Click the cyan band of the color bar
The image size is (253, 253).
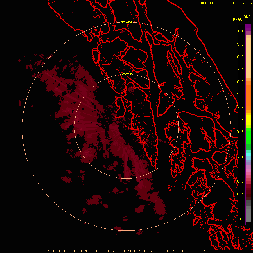248,155
